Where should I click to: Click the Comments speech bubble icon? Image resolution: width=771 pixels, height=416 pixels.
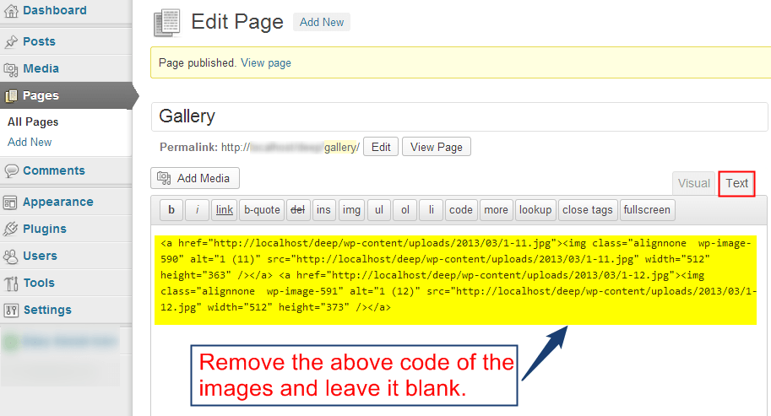11,170
